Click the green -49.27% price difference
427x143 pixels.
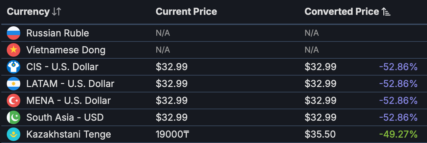pyautogui.click(x=398, y=134)
